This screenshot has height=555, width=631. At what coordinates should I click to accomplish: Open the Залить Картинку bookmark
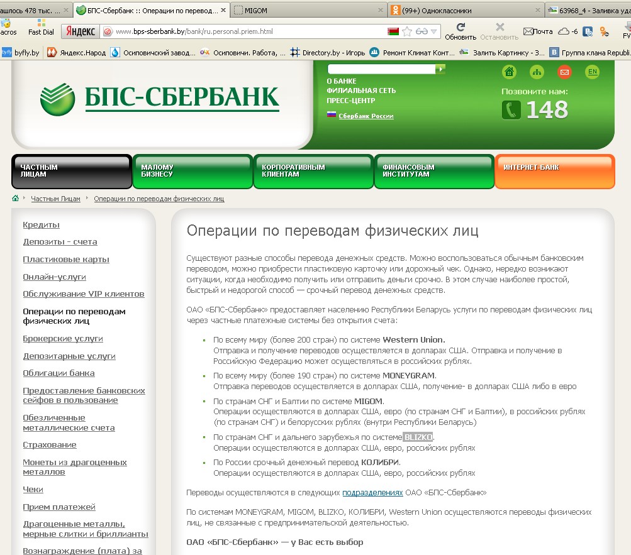click(x=502, y=53)
